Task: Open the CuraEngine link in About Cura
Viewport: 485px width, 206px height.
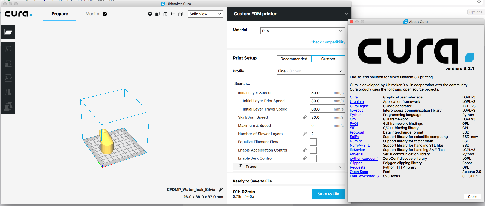Action: pyautogui.click(x=359, y=106)
